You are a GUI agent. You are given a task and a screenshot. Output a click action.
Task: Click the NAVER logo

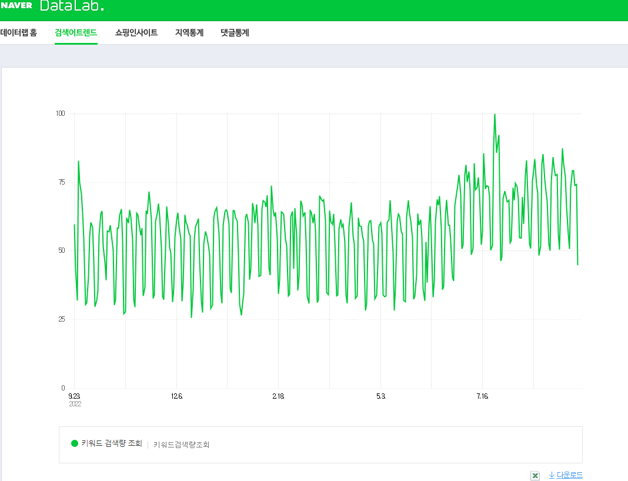pos(16,6)
